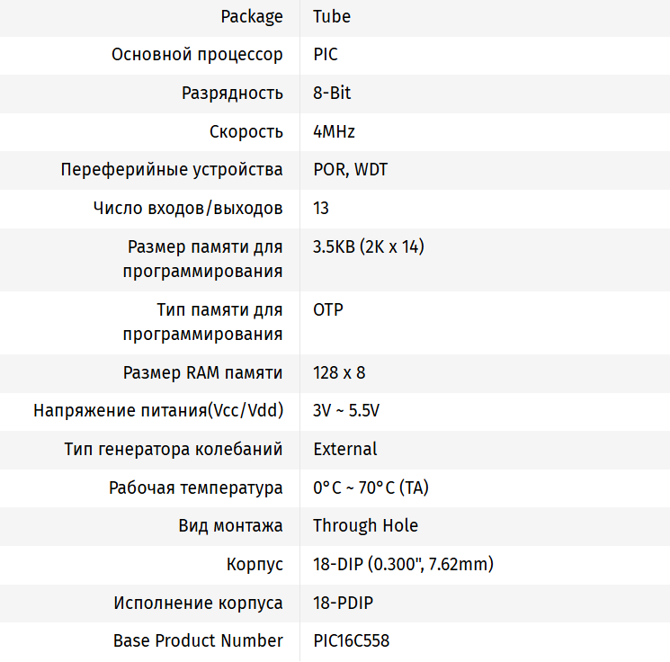Image resolution: width=670 pixels, height=662 pixels.
Task: Select the '18-PDIP' case value
Action: pyautogui.click(x=343, y=603)
